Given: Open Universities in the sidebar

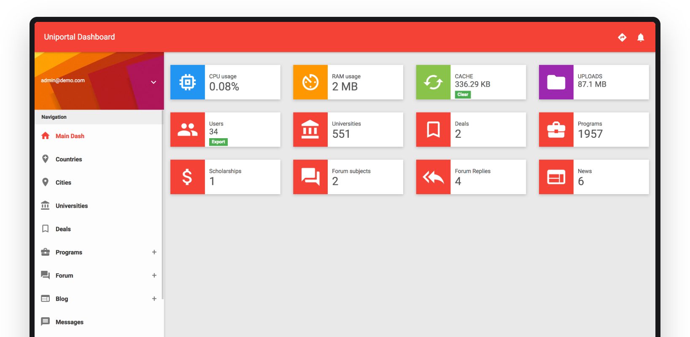Looking at the screenshot, I should tap(98, 206).
